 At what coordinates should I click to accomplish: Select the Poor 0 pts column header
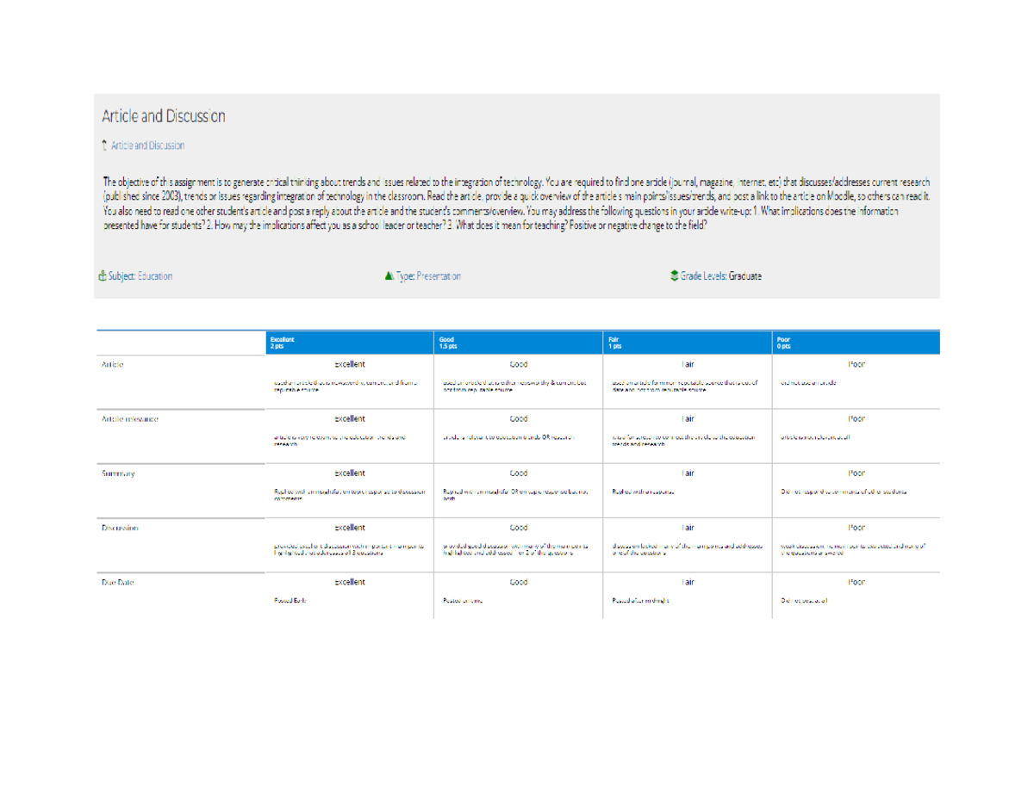[855, 343]
